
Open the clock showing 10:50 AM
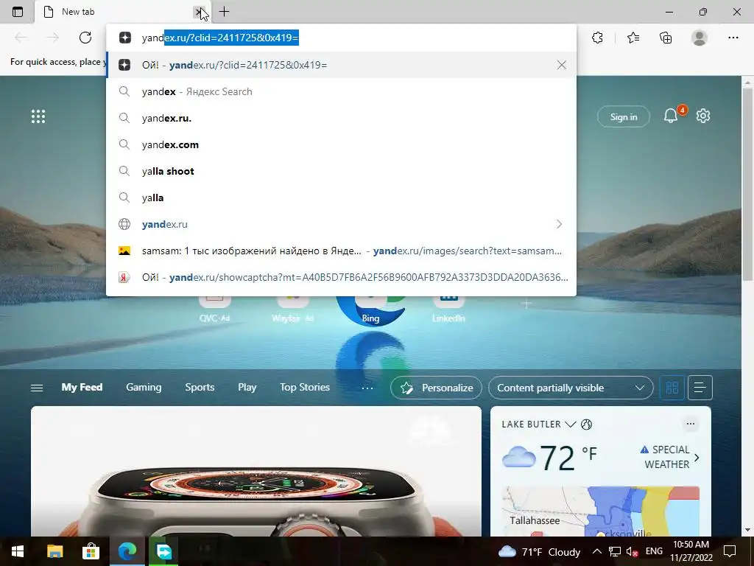click(x=691, y=551)
